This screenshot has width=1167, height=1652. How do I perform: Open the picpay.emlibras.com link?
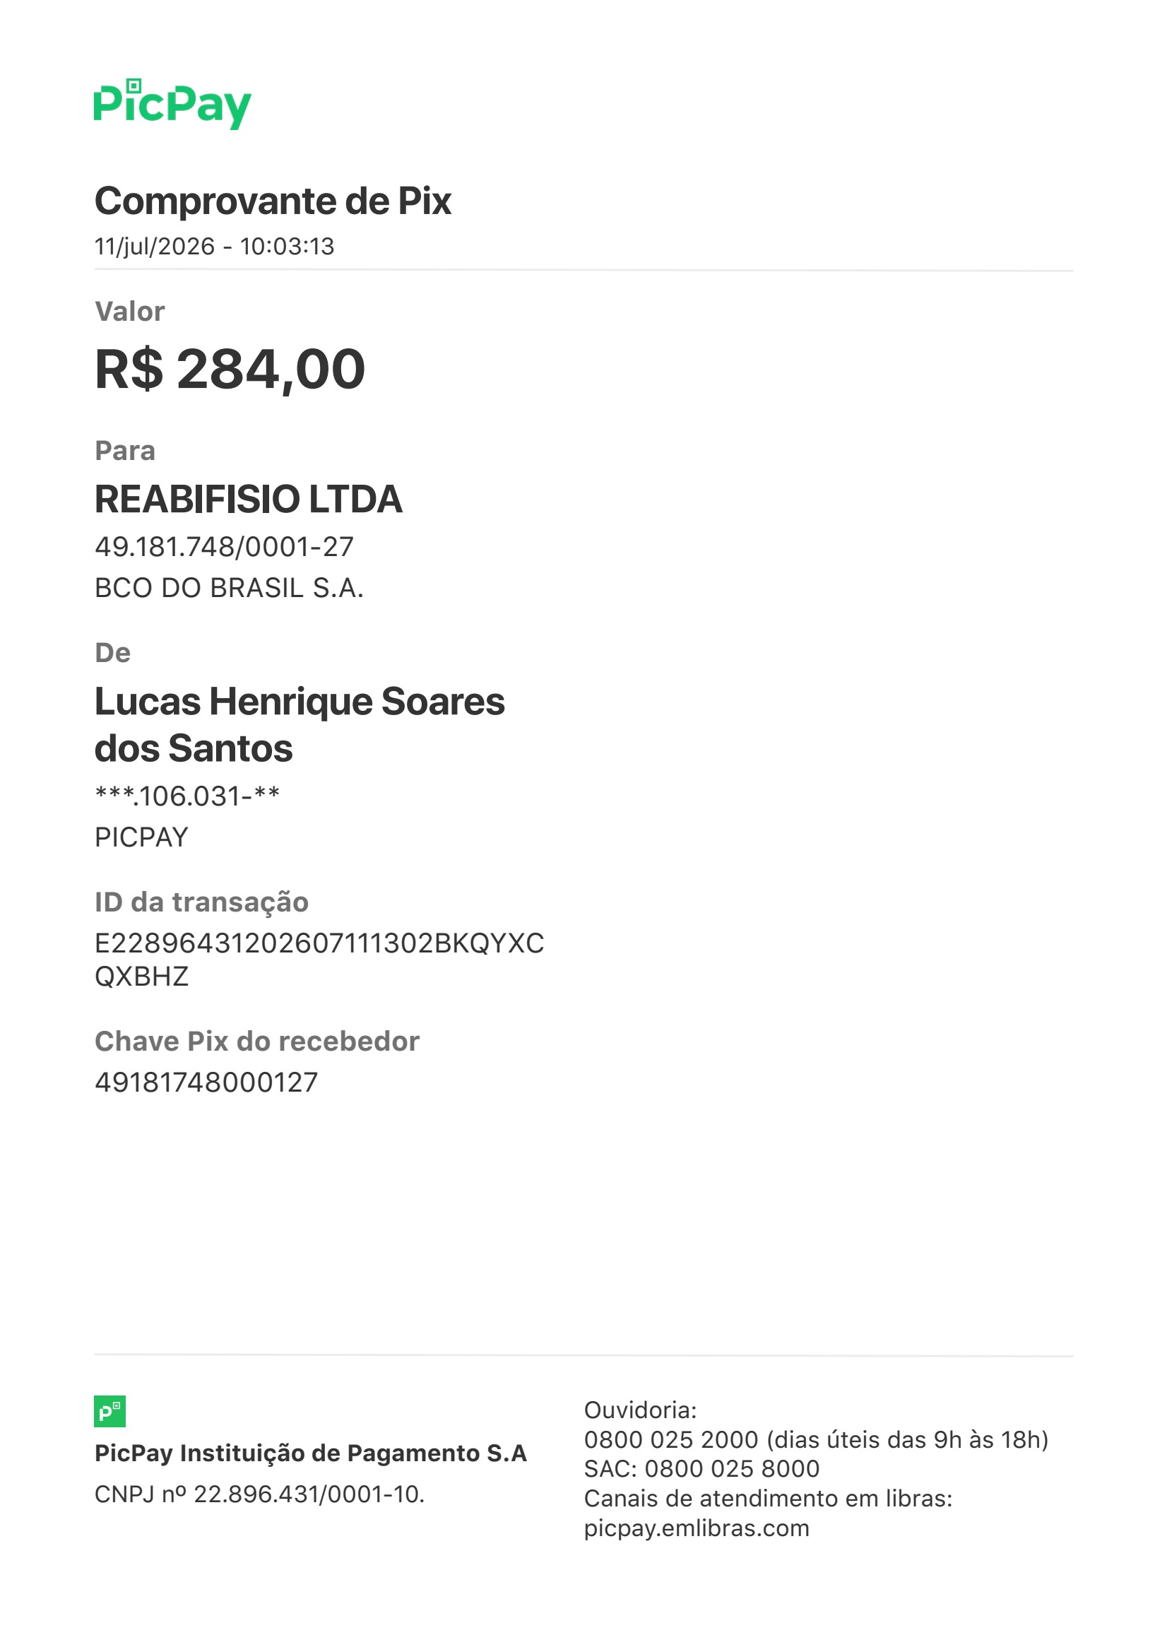pyautogui.click(x=697, y=1528)
